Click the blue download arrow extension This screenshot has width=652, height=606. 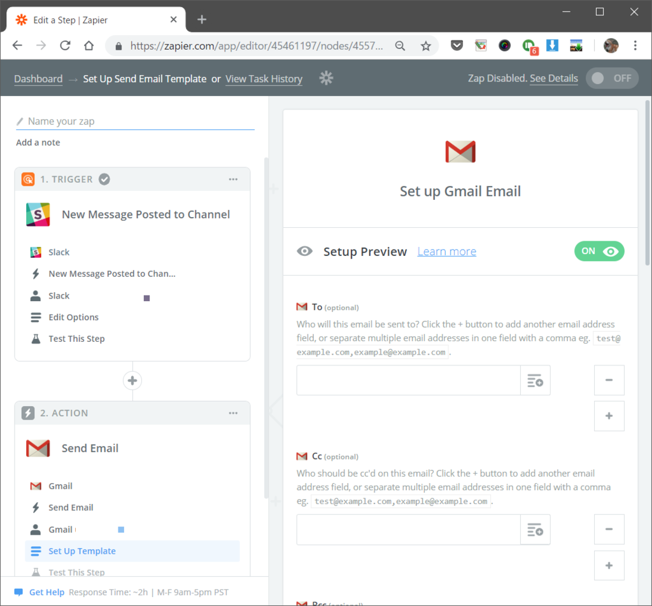pyautogui.click(x=552, y=45)
